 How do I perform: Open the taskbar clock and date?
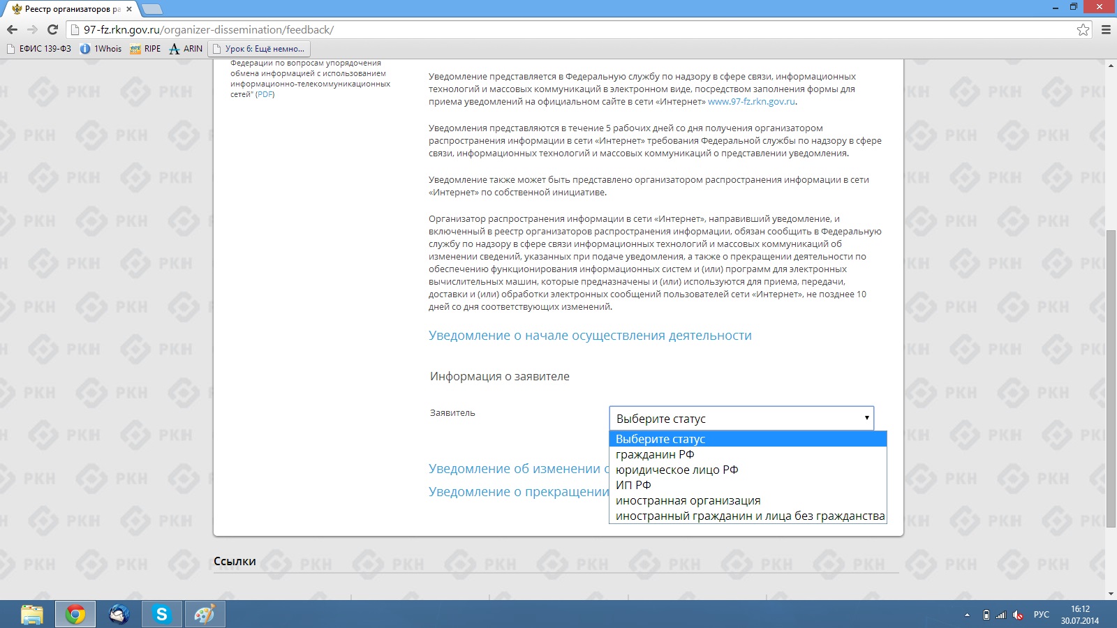tap(1080, 615)
